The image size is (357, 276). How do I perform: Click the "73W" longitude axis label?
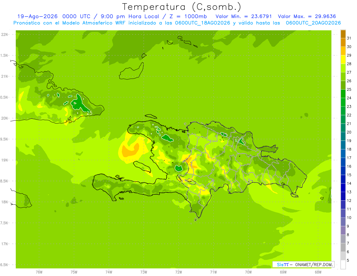[144, 272]
